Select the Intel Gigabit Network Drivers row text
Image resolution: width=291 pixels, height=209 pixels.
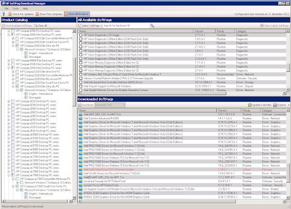116,90
